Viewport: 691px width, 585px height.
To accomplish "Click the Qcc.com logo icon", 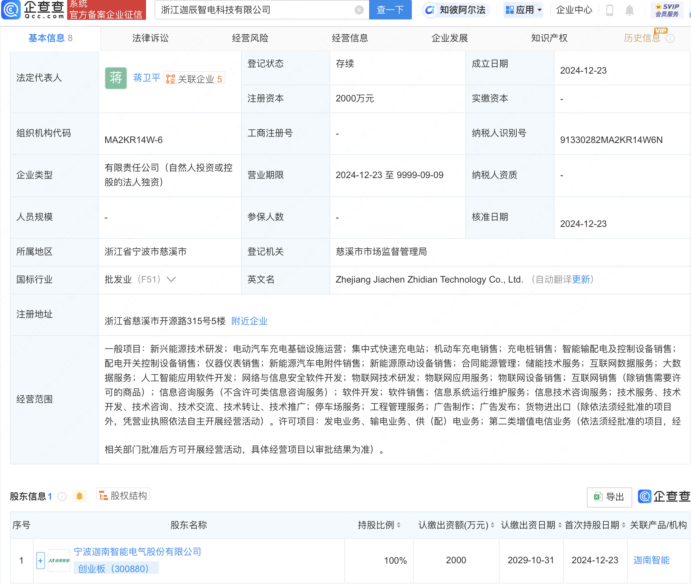I will coord(11,10).
